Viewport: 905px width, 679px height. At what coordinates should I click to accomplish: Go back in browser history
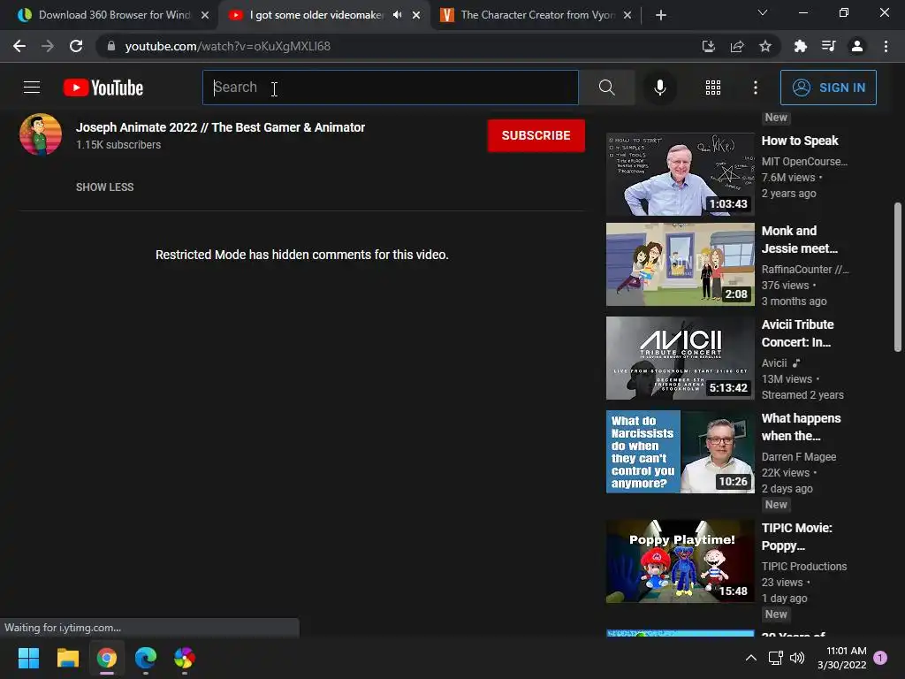(x=19, y=46)
